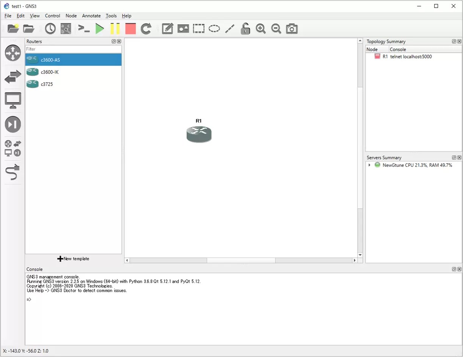
Task: Toggle show interface labels icon
Action: (x=66, y=28)
